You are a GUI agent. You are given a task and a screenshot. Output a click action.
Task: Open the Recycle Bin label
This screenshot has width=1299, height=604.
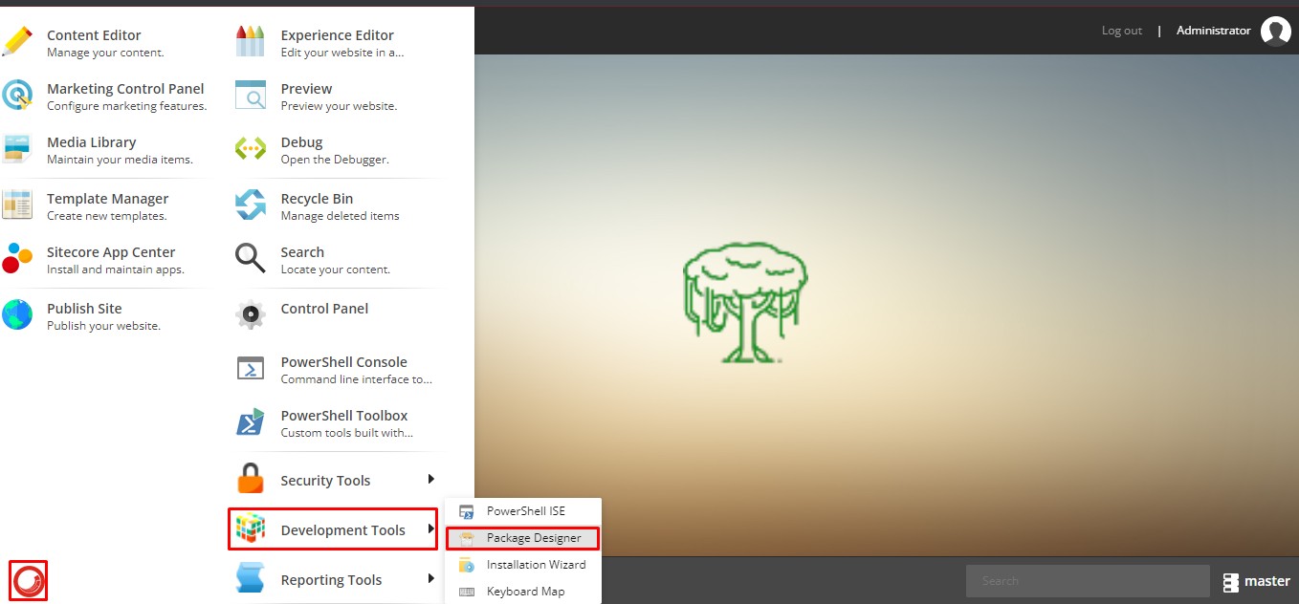[x=317, y=199]
